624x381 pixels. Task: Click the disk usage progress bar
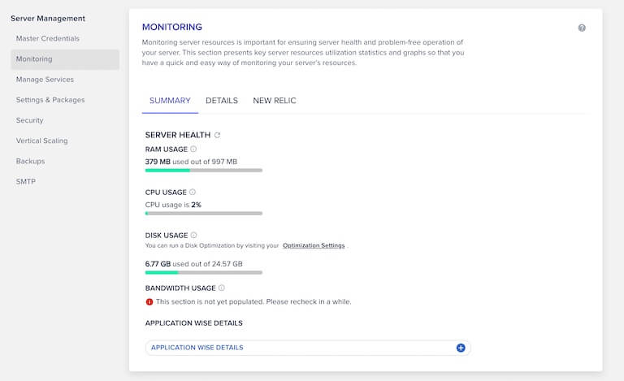tap(204, 272)
